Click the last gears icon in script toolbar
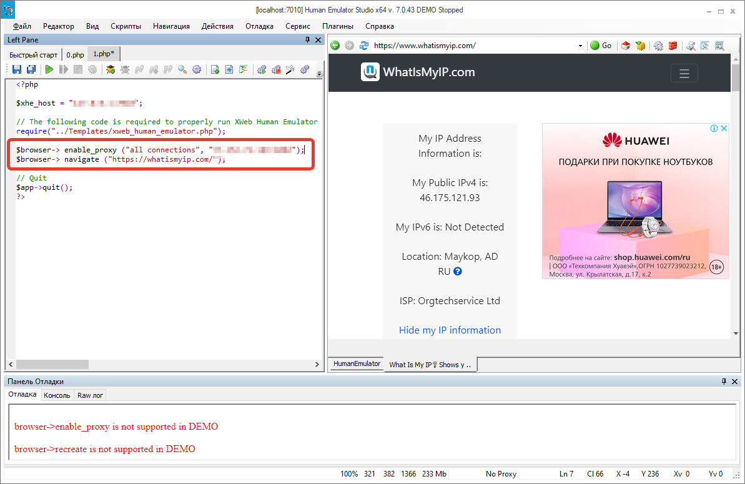Screen dimensions: 745x484 (305, 69)
